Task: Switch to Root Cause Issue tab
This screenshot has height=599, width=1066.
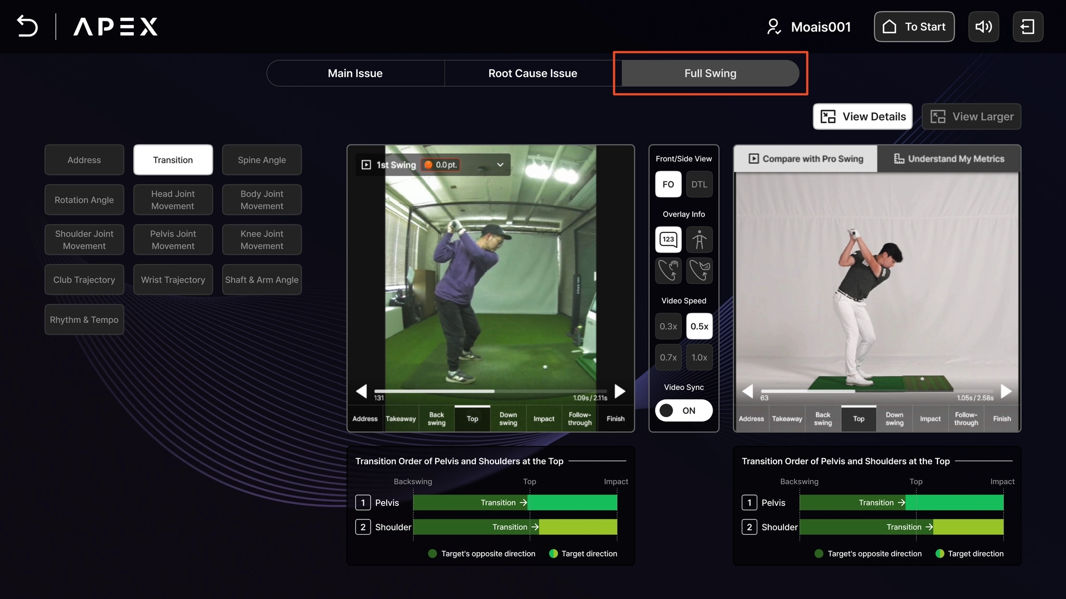Action: (x=532, y=73)
